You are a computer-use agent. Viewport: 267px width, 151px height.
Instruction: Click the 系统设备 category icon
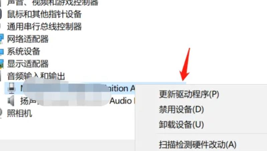1,52
